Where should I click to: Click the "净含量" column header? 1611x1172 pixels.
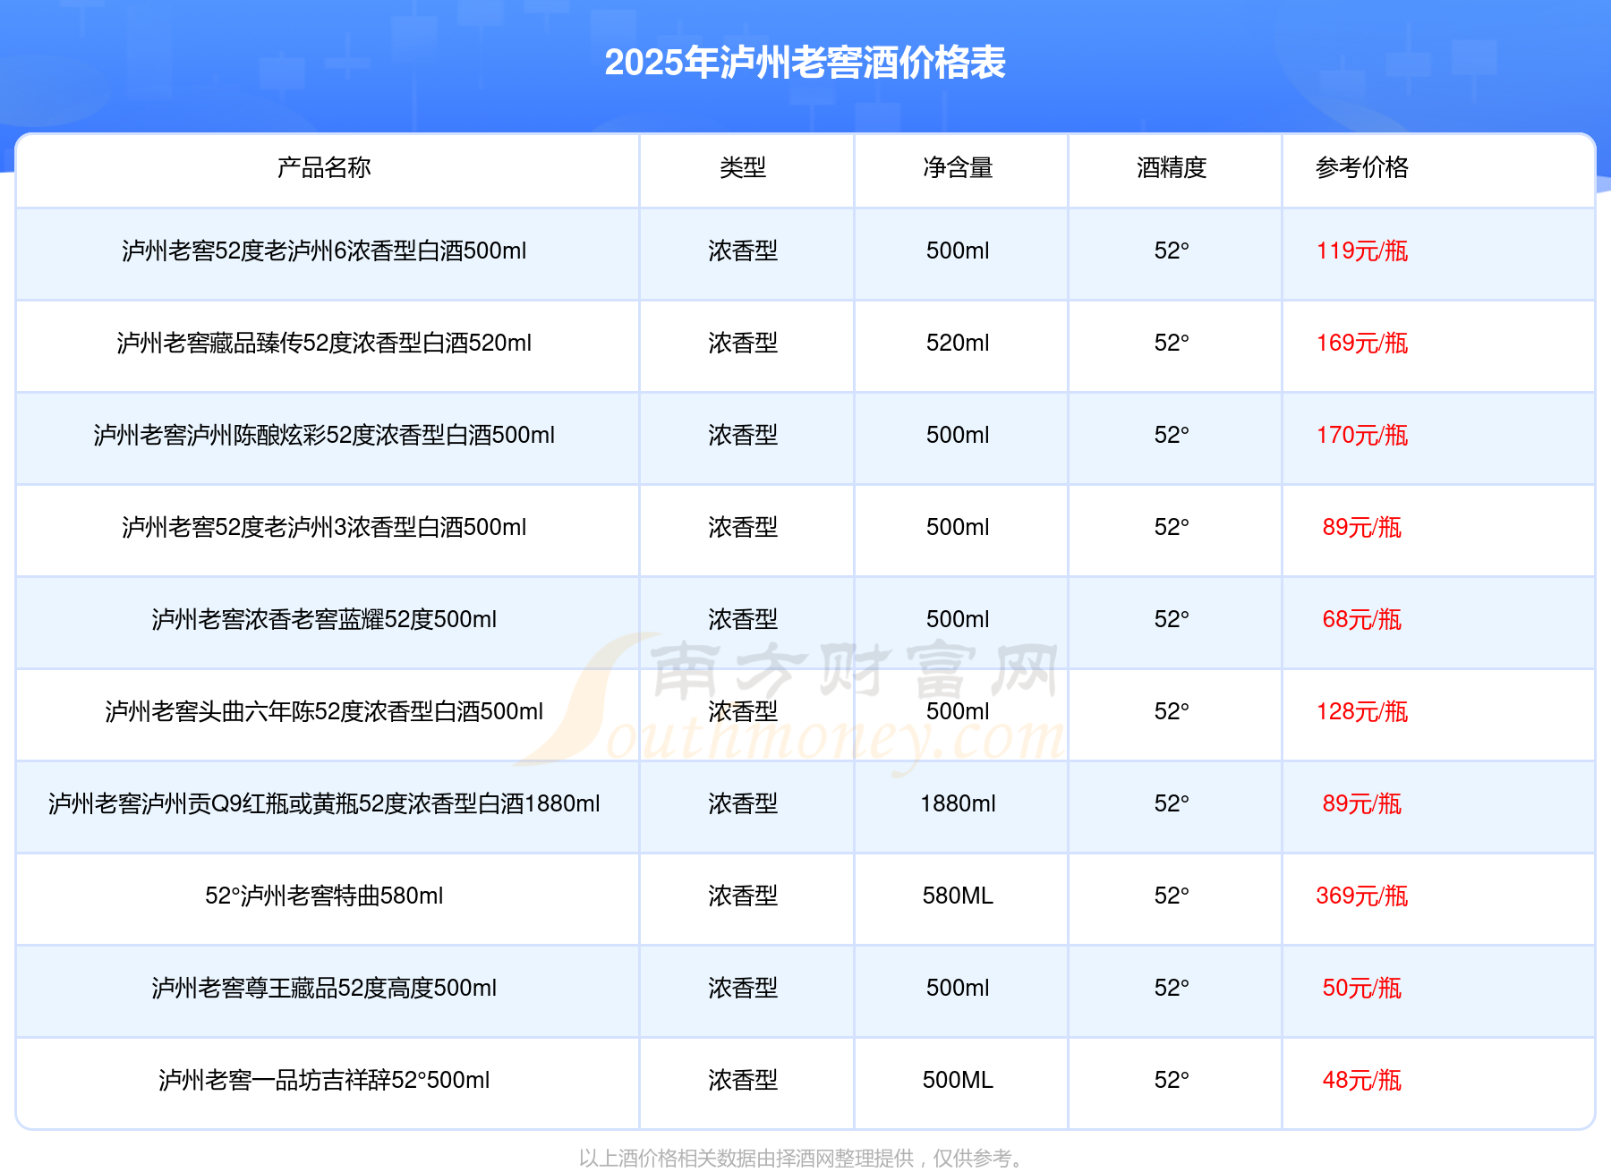(x=958, y=167)
